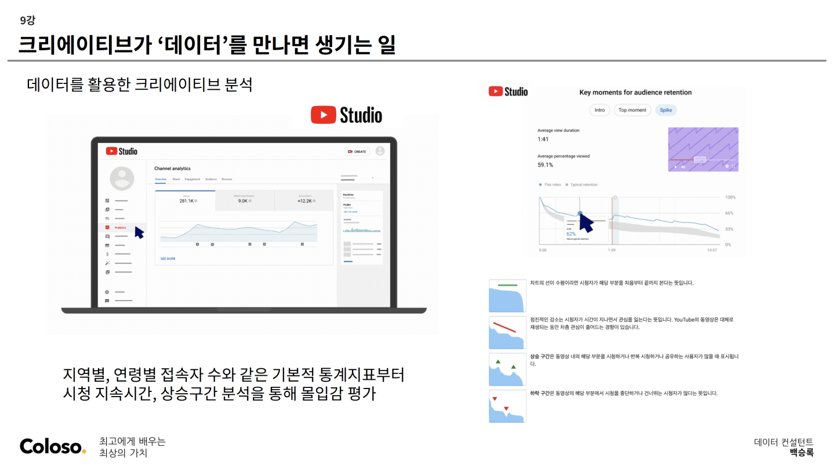Click the 1:59 time label on chart axis
The height and width of the screenshot is (469, 835).
612,251
